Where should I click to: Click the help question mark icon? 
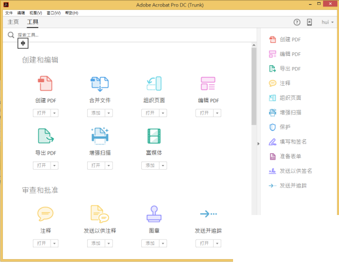click(297, 22)
